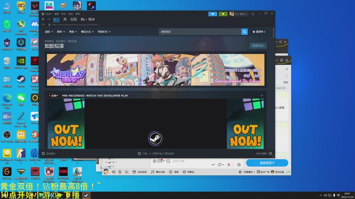Open the DL、拖米 profile tab
Image resolution: width=355 pixels, height=199 pixels.
88,19
